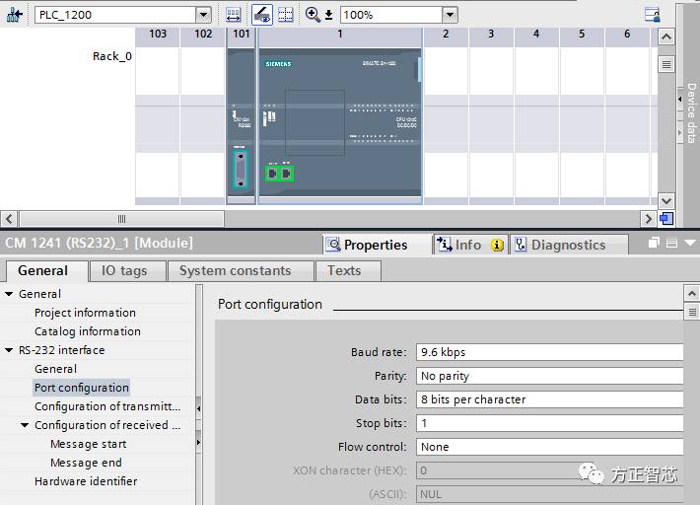Screen dimensions: 700x505
Task: Open the PLC_1200 device dropdown
Action: click(x=203, y=15)
